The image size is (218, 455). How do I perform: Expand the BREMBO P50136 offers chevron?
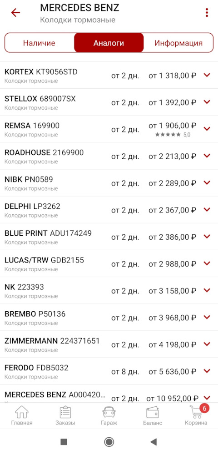207,317
